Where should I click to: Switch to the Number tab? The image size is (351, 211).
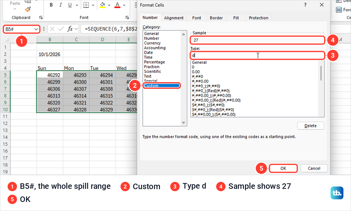pyautogui.click(x=150, y=17)
